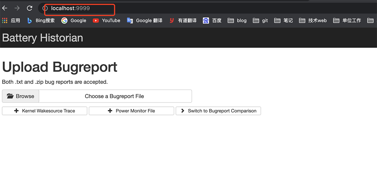Open the YouTube bookmark

107,20
